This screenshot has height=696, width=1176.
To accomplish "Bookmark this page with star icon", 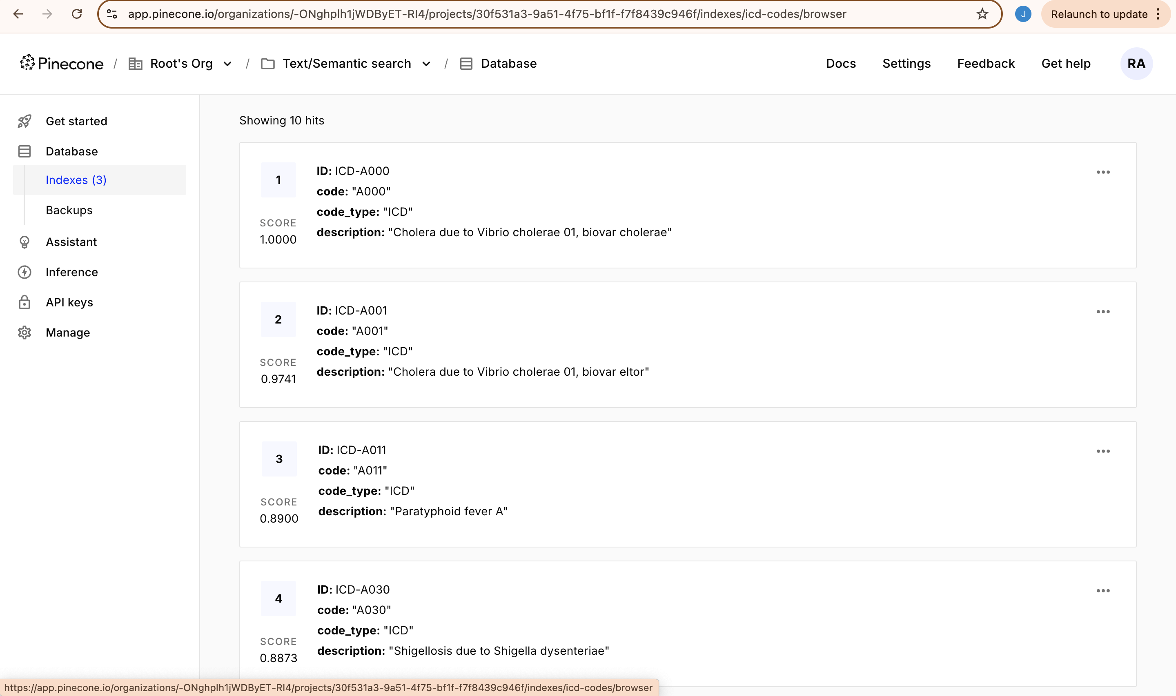I will [982, 14].
